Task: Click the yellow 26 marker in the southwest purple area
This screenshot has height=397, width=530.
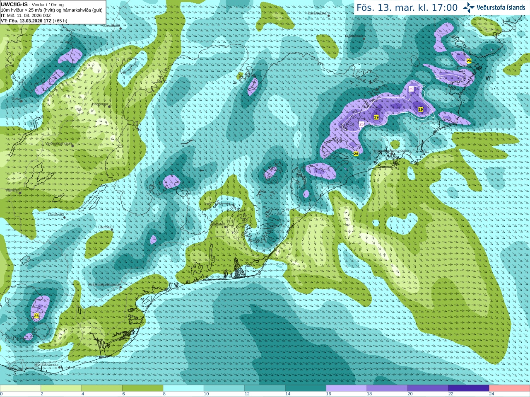Action: click(36, 316)
